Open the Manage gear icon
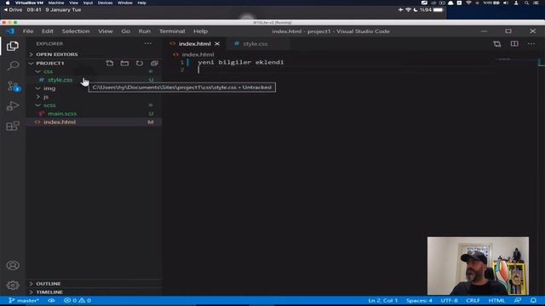 pos(13,286)
